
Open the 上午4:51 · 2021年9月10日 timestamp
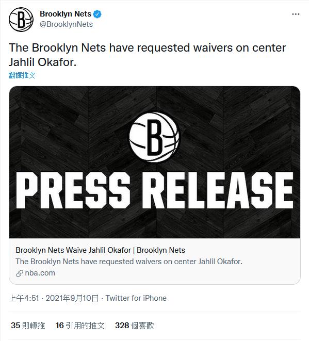click(x=54, y=298)
